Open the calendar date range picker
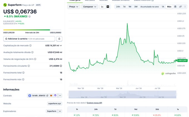 click(x=175, y=7)
